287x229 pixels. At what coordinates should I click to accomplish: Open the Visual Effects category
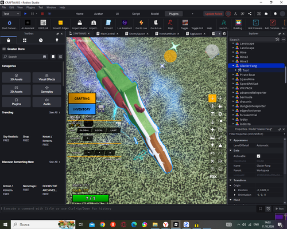47,77
